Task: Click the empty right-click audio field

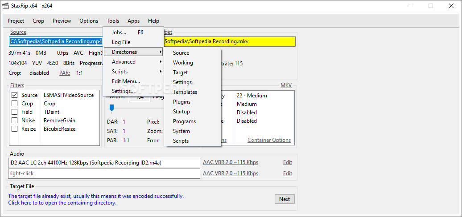Action: click(x=104, y=173)
